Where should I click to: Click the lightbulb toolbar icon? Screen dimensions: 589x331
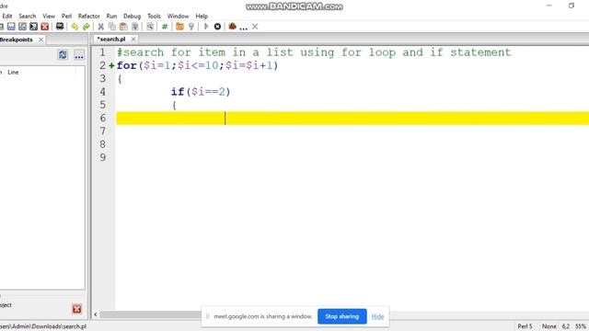click(191, 27)
